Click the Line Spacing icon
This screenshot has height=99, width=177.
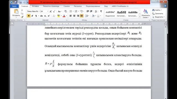coord(87,16)
